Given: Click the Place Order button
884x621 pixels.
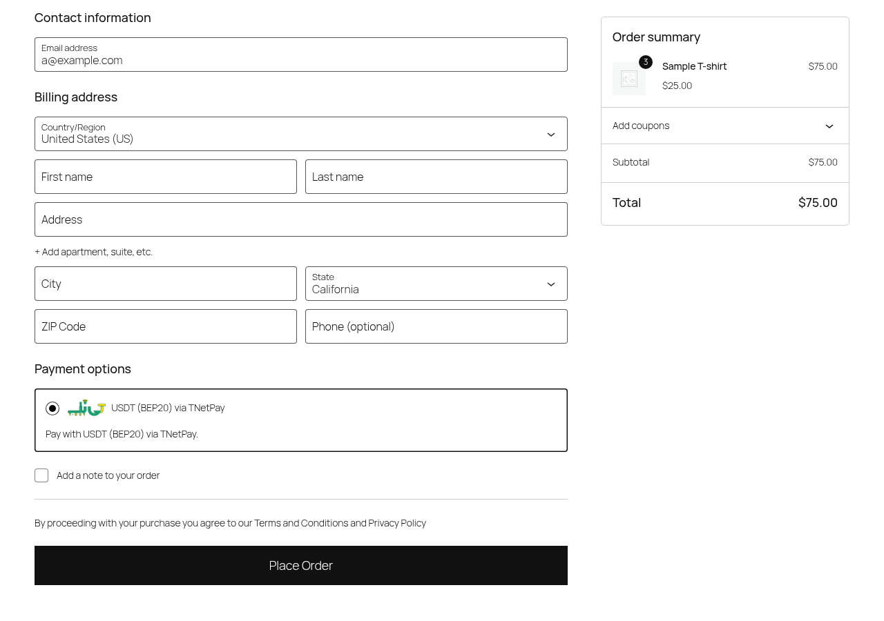Looking at the screenshot, I should click(301, 565).
